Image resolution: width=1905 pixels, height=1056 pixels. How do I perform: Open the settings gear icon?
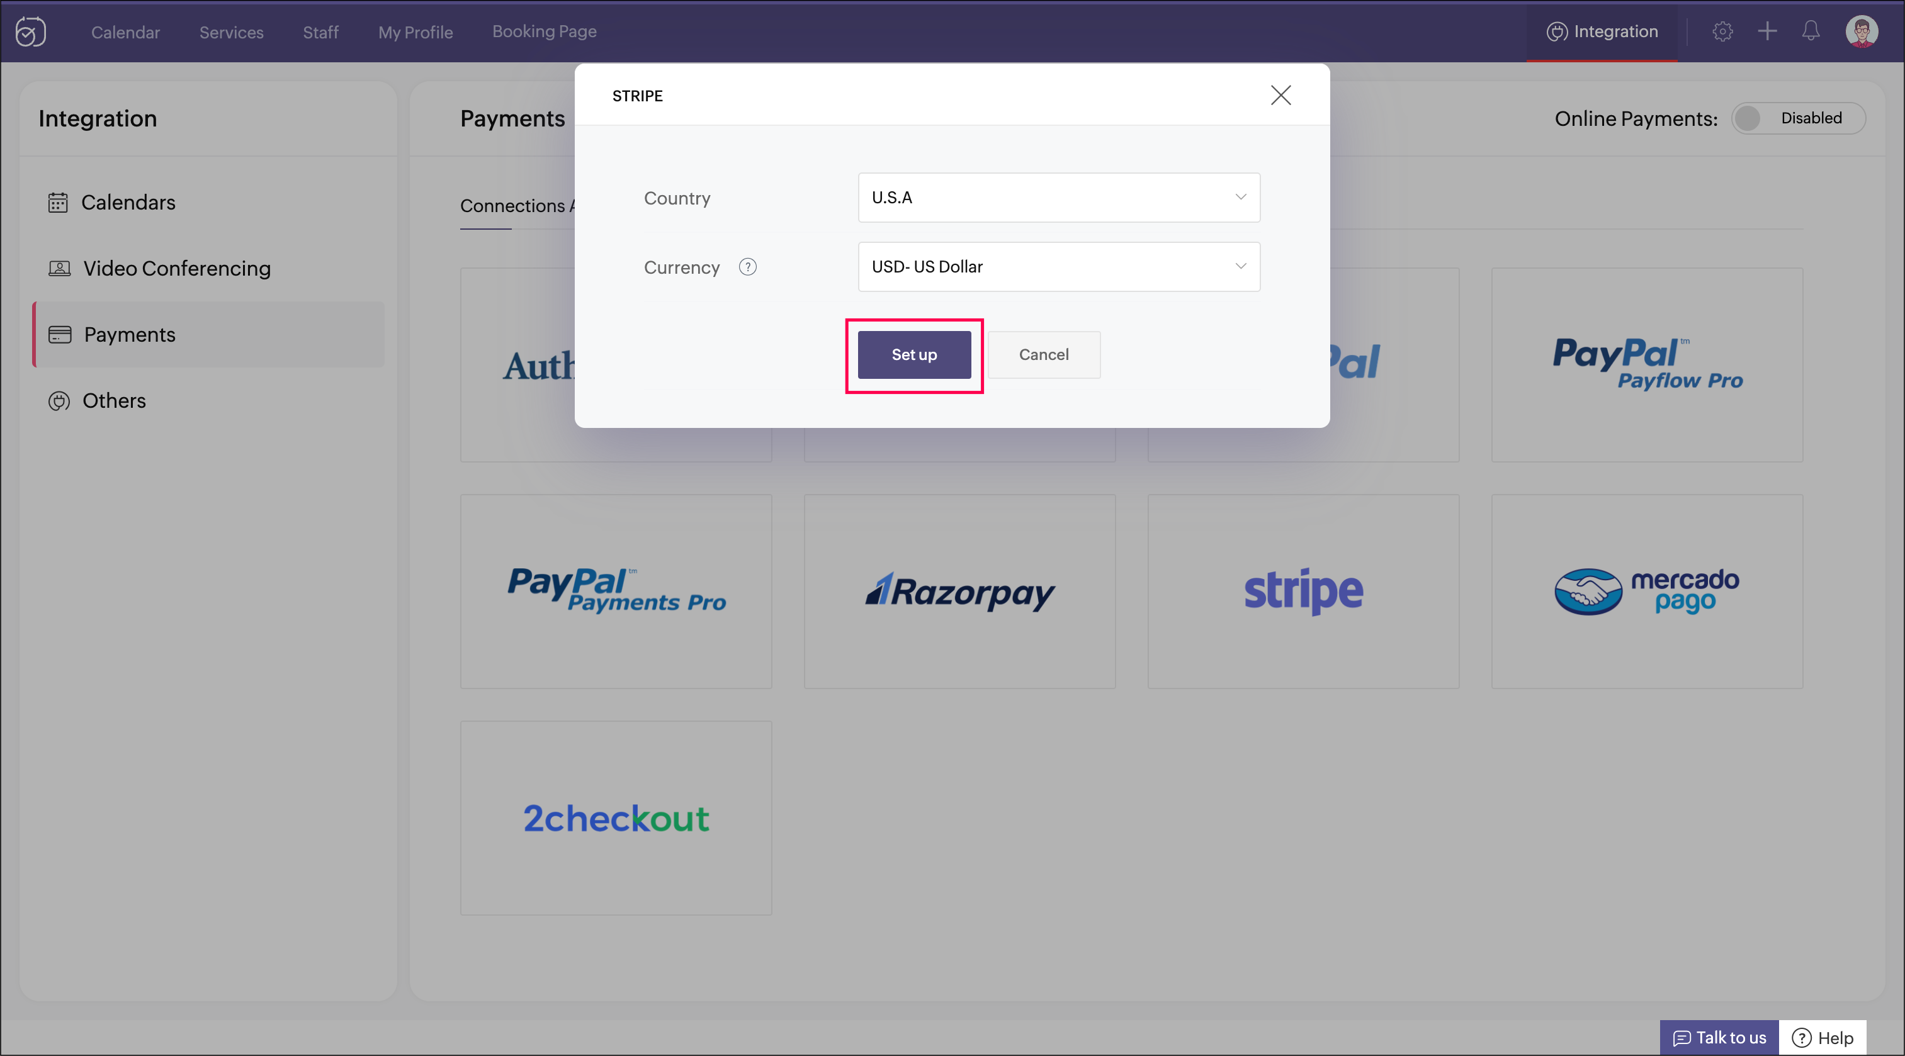[x=1722, y=31]
